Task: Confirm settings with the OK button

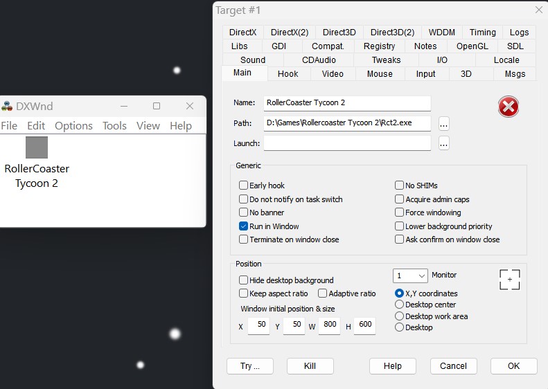Action: point(514,366)
